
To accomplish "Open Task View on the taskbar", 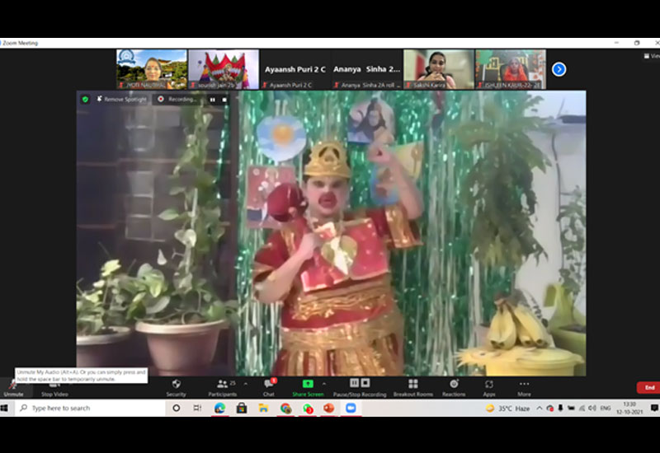I will point(197,408).
